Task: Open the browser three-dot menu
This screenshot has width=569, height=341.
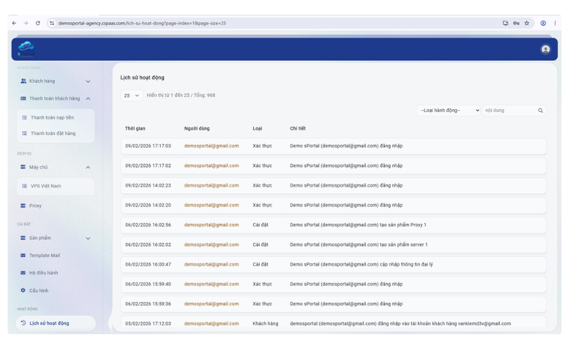Action: (555, 23)
